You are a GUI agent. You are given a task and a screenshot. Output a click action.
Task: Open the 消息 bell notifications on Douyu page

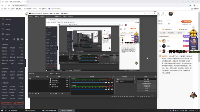pos(158,13)
